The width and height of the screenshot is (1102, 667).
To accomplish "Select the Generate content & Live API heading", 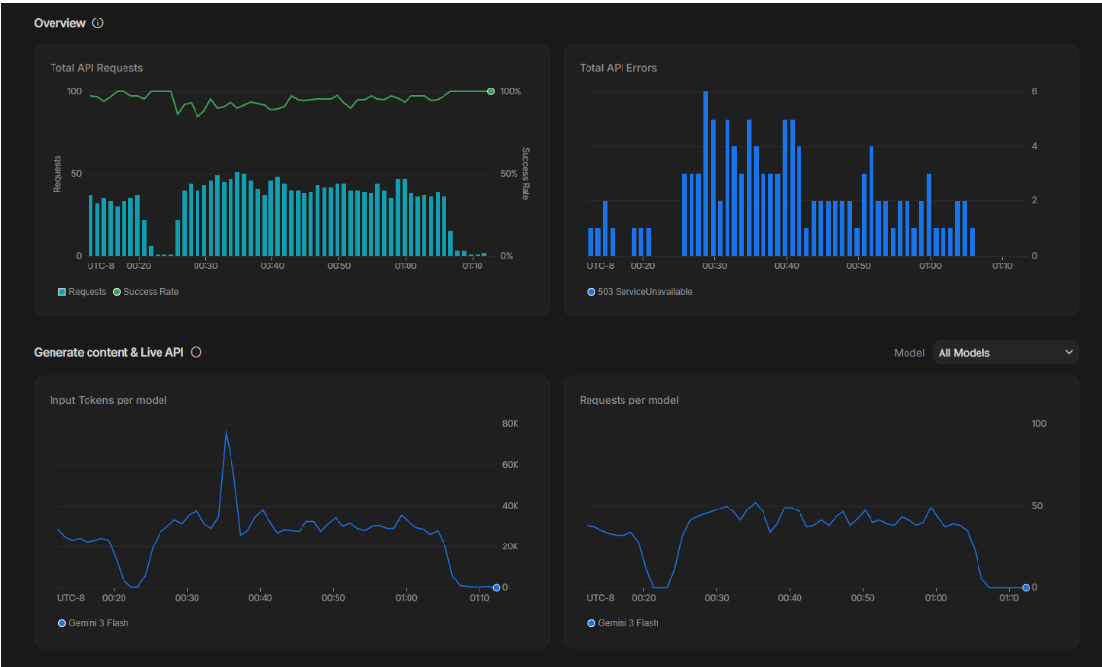I will click(108, 352).
